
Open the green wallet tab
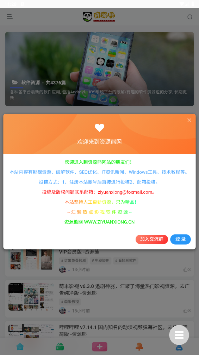[x=60, y=347]
